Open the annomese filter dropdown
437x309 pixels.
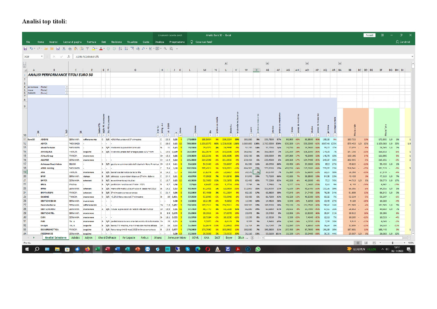[x=67, y=87]
